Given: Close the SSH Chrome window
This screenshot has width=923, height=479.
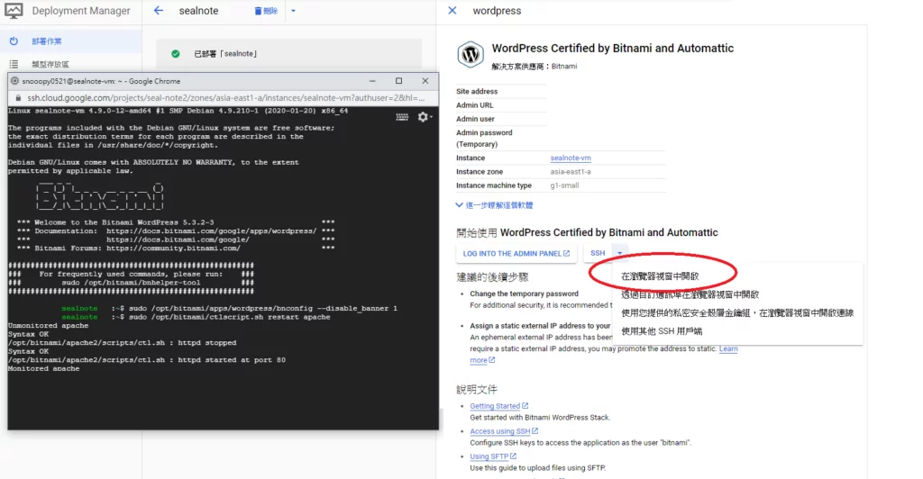Looking at the screenshot, I should click(x=425, y=81).
